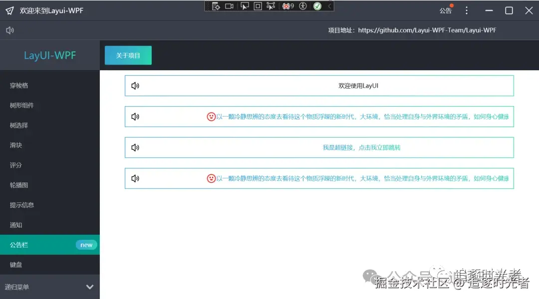539x299 pixels.
Task: Click the green checkmark icon in the capture toolbar
Action: point(316,6)
